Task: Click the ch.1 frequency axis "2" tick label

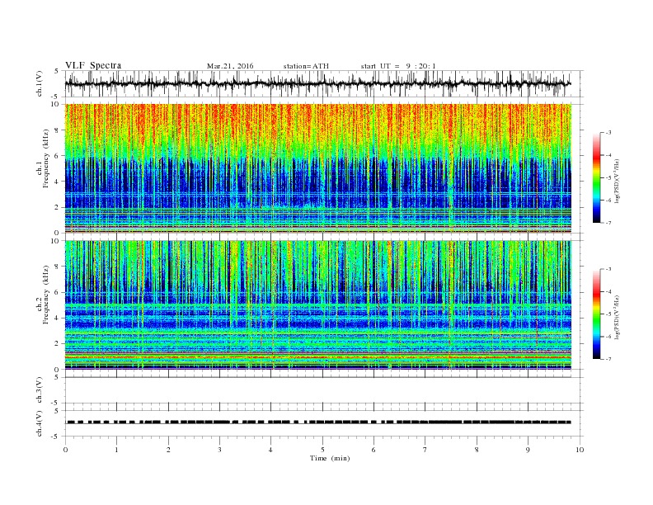Action: click(57, 207)
